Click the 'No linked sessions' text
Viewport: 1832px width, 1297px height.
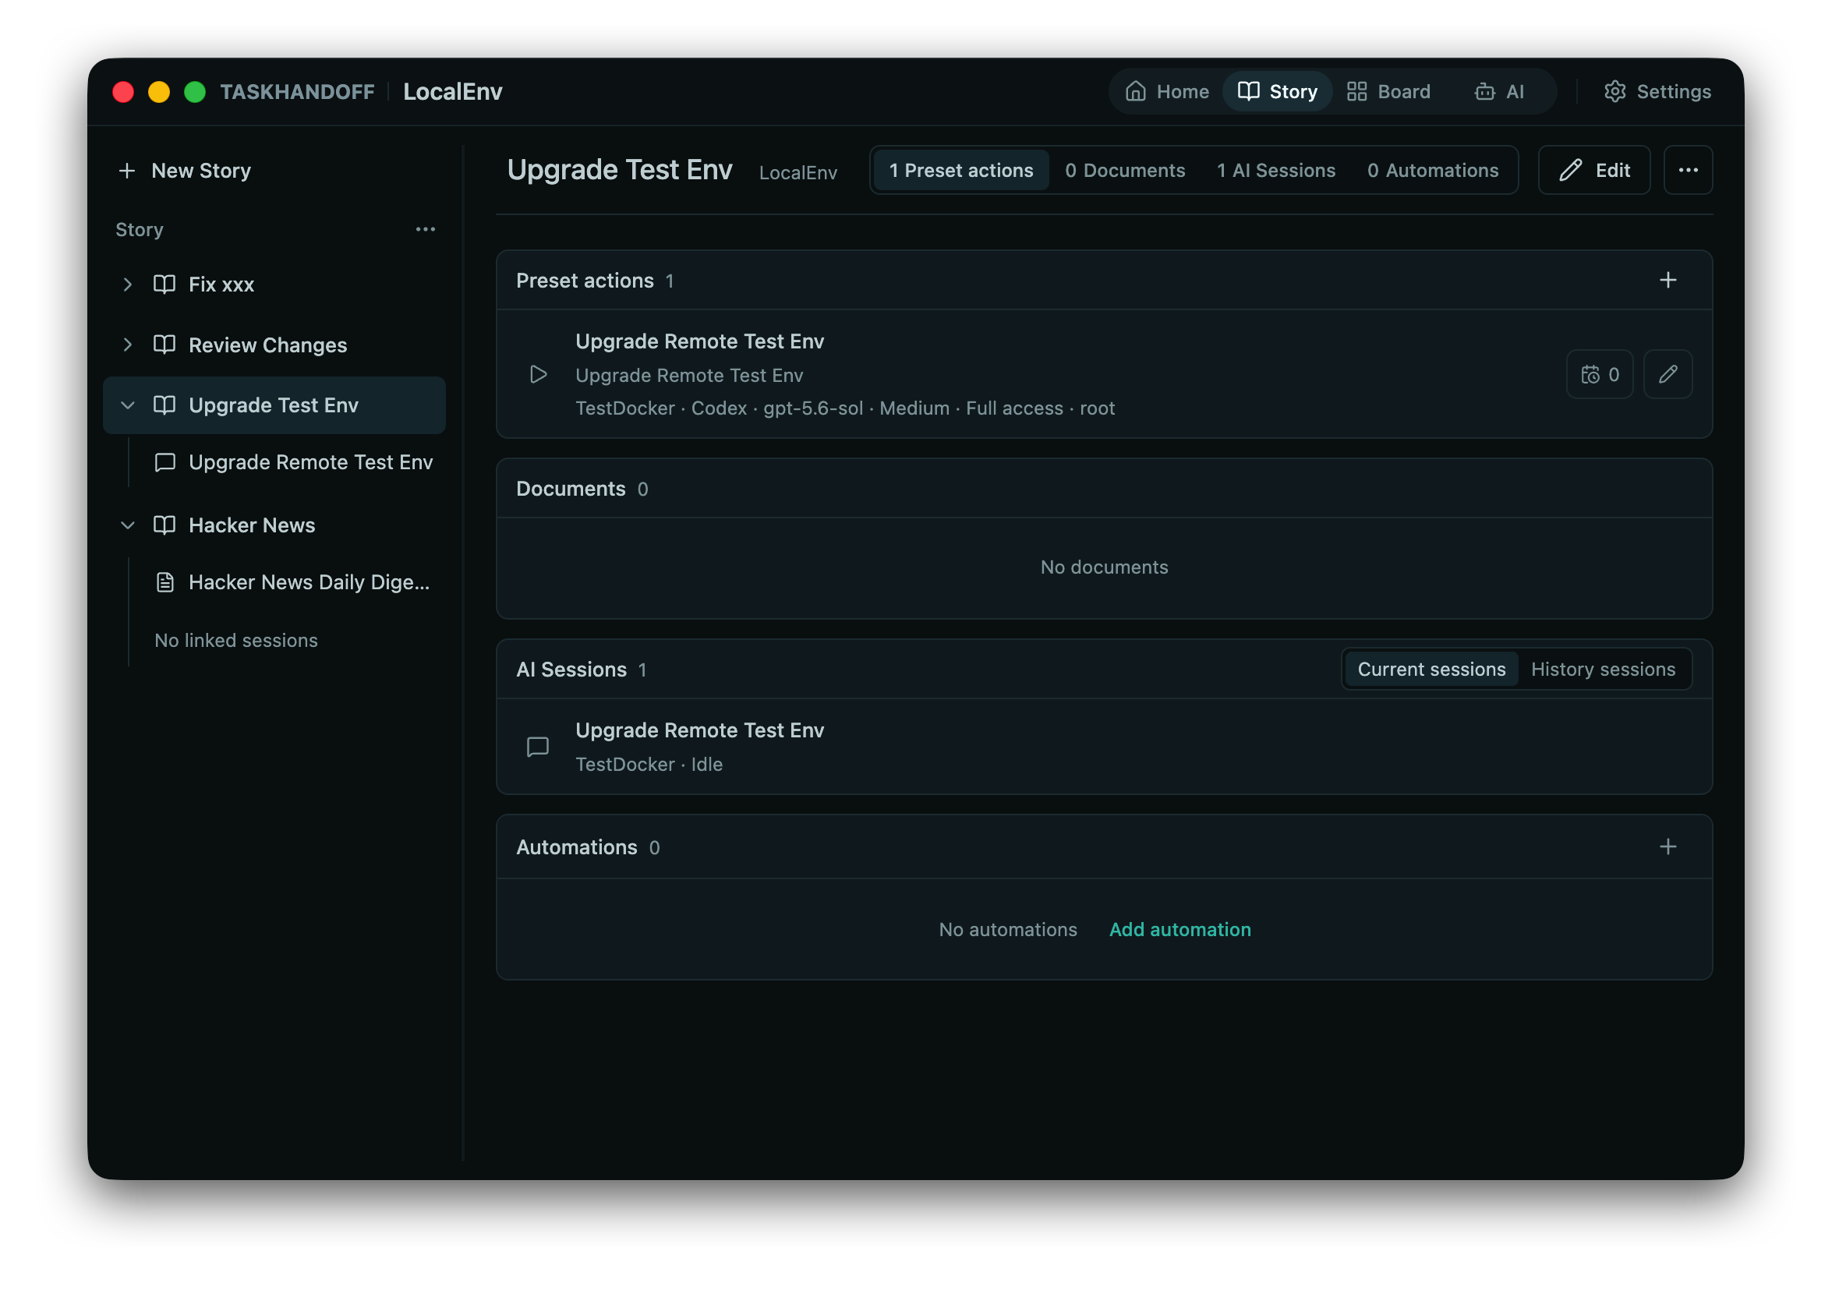click(x=235, y=640)
